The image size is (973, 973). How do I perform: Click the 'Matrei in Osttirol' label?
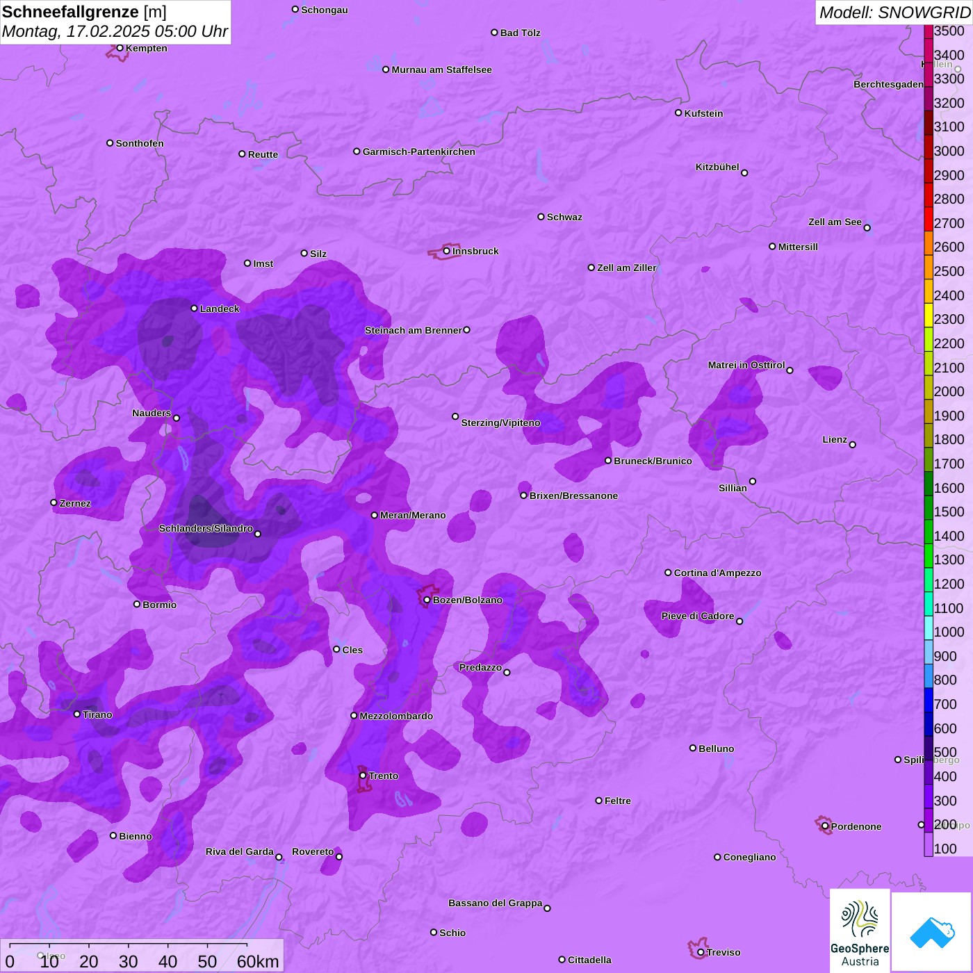click(746, 365)
